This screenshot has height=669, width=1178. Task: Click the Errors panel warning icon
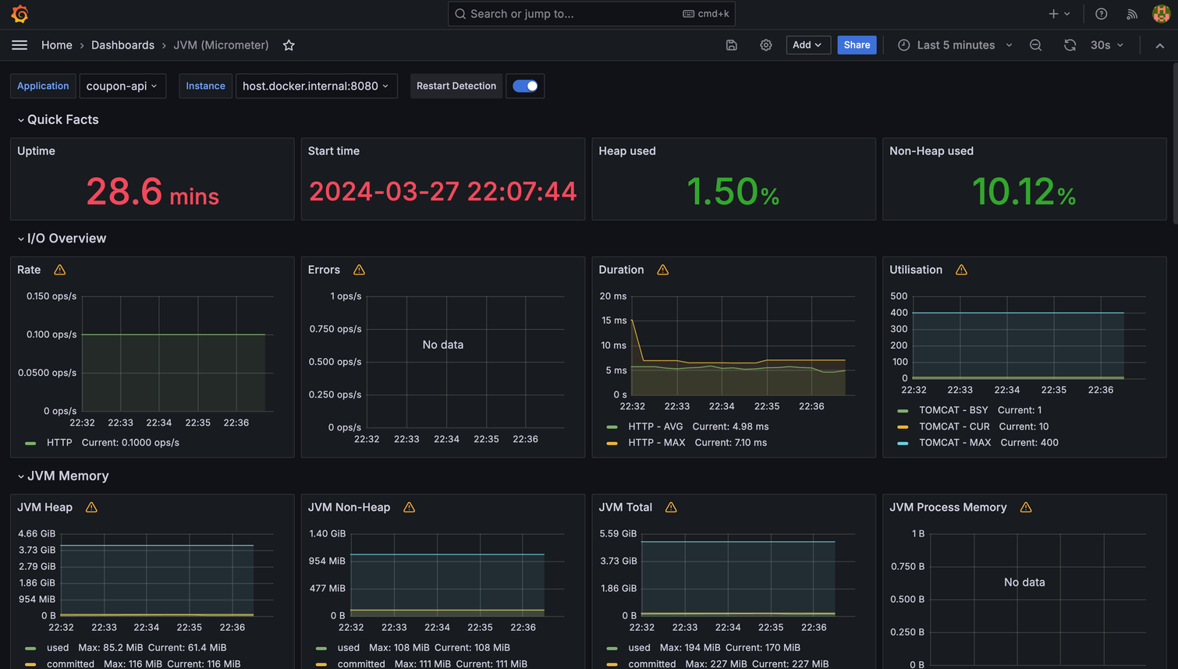[359, 270]
